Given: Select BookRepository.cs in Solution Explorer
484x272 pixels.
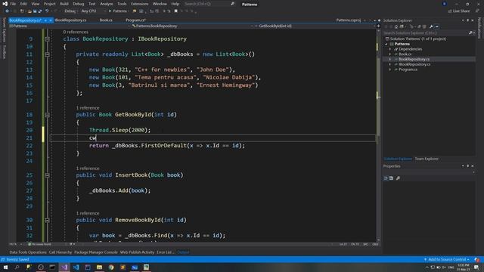Looking at the screenshot, I should pos(414,59).
